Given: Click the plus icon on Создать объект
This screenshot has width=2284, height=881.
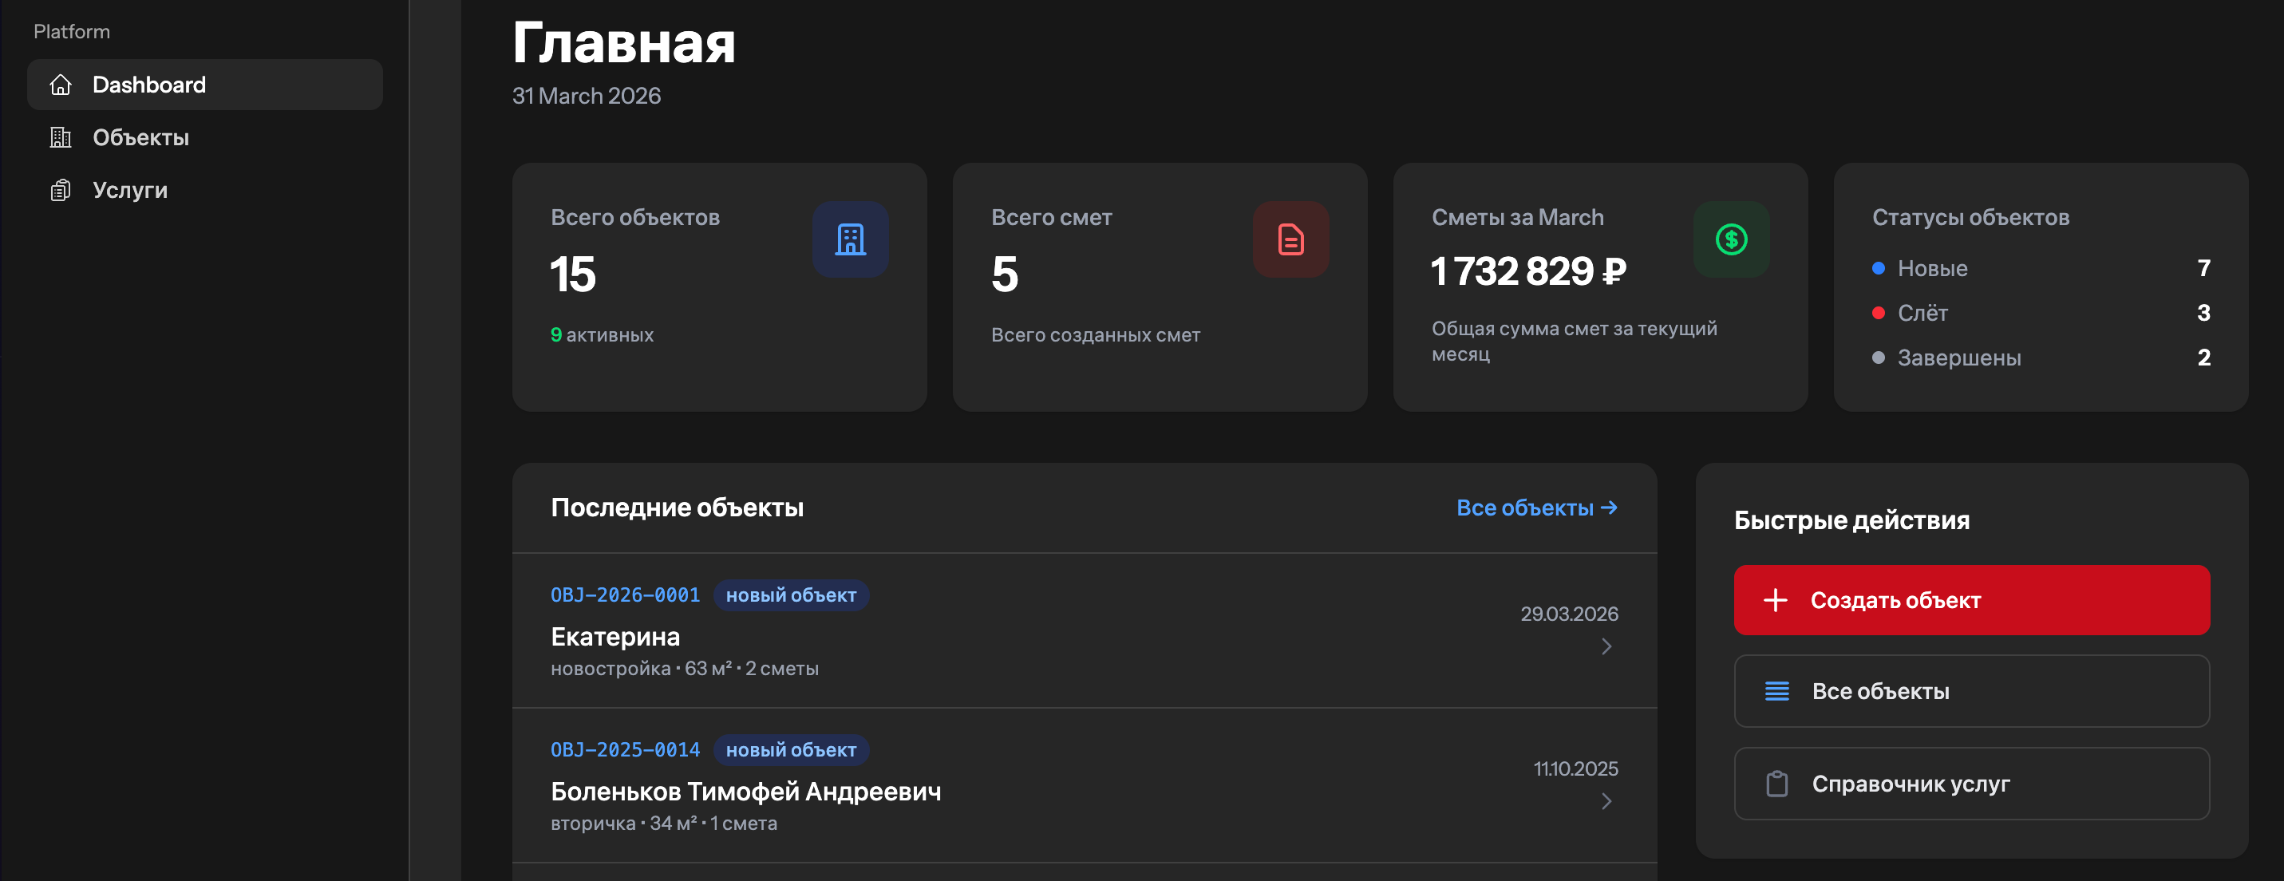Looking at the screenshot, I should pyautogui.click(x=1775, y=600).
